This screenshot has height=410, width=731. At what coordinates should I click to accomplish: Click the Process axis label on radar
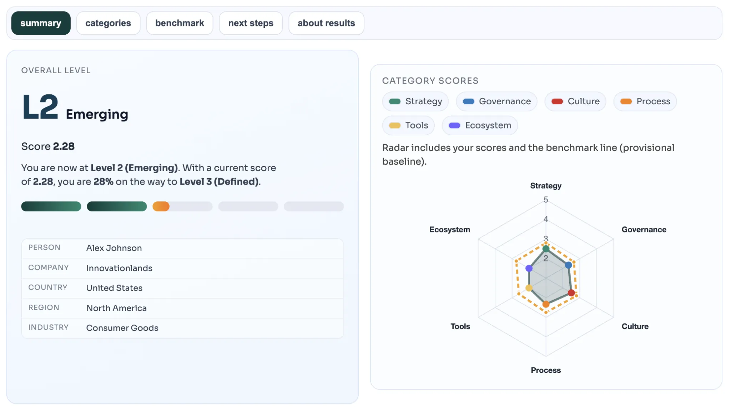point(546,370)
